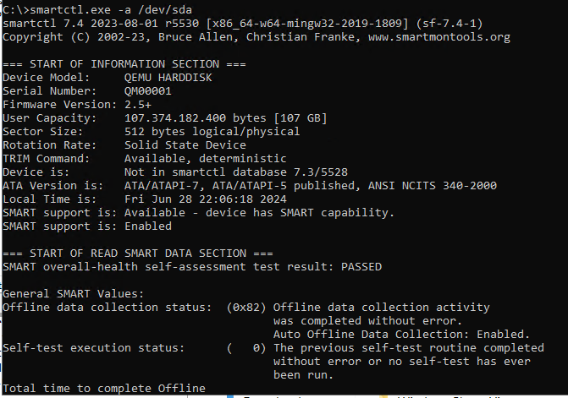Viewport: 568px width, 398px height.
Task: Click the SMART support is Enabled line
Action: point(87,226)
